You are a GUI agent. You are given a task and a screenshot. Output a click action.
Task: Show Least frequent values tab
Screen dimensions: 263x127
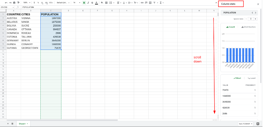251,78
